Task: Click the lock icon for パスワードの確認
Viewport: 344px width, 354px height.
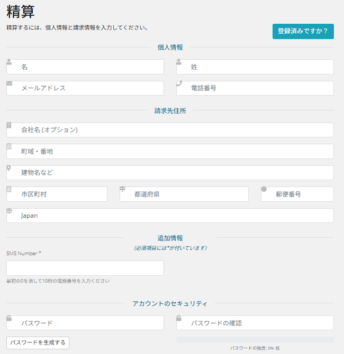Action: pos(179,318)
